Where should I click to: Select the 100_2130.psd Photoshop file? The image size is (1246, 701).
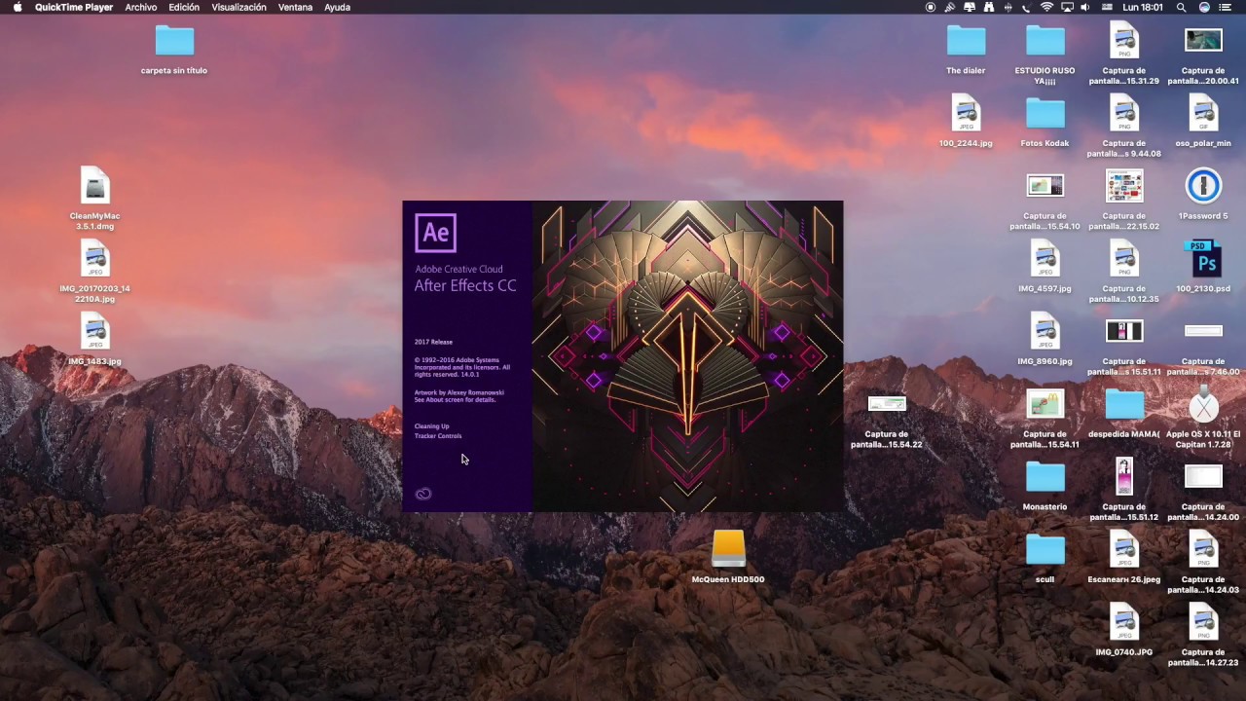(x=1203, y=259)
